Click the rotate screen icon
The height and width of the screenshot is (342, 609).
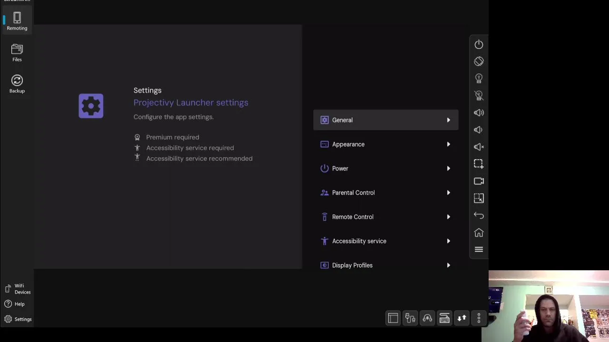click(479, 61)
